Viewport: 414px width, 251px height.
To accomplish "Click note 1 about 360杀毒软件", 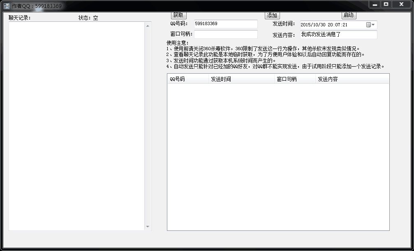I will coord(263,49).
